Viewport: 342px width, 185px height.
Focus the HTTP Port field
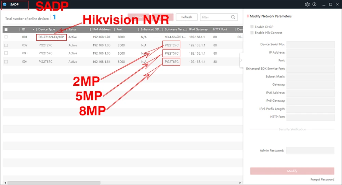pos(311,117)
